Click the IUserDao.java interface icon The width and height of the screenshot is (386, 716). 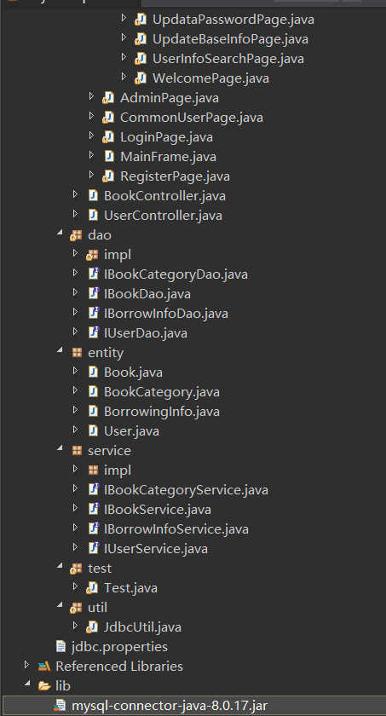click(93, 333)
